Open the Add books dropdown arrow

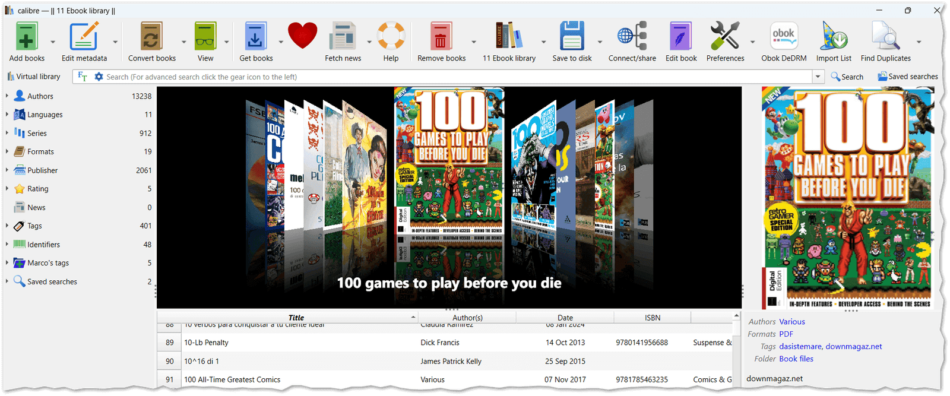pos(53,42)
